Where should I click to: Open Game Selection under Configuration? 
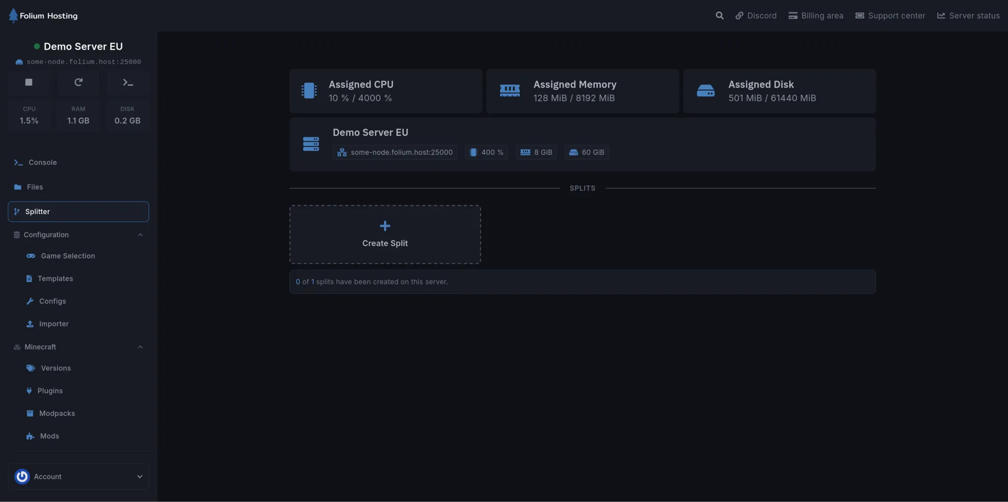tap(67, 256)
